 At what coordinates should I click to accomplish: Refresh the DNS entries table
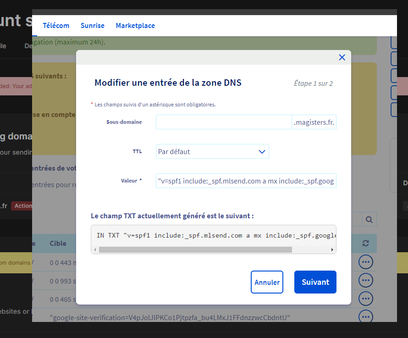365,244
